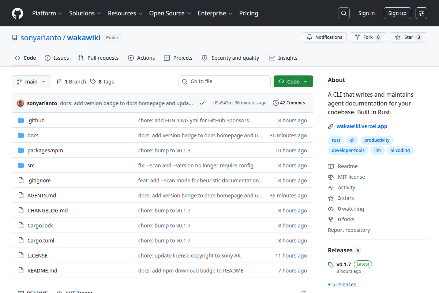Open 'chore: bump to v0.1.3' commit message
The width and height of the screenshot is (439, 293).
click(164, 151)
